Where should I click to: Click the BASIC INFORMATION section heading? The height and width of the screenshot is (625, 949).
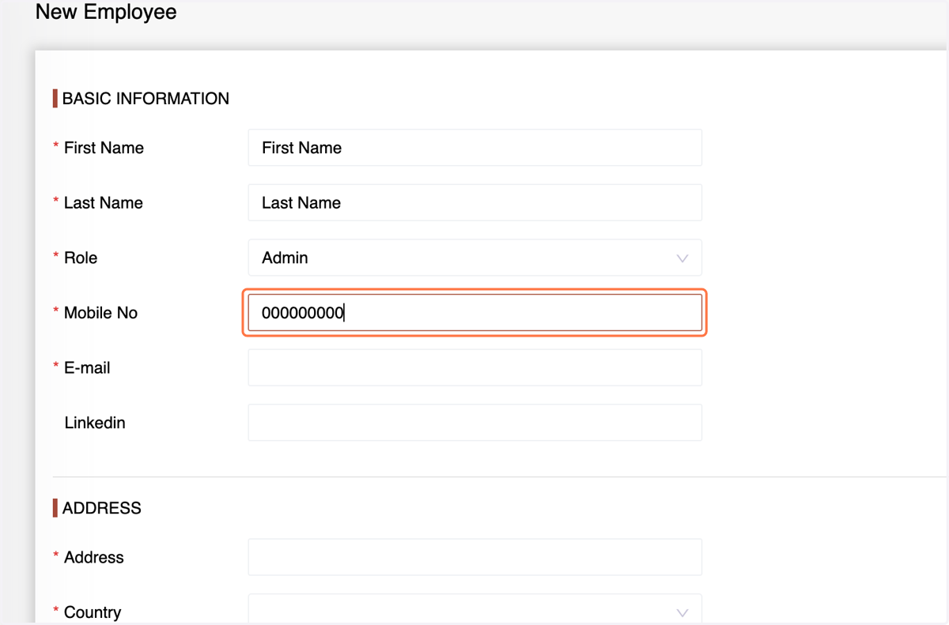[x=146, y=99]
